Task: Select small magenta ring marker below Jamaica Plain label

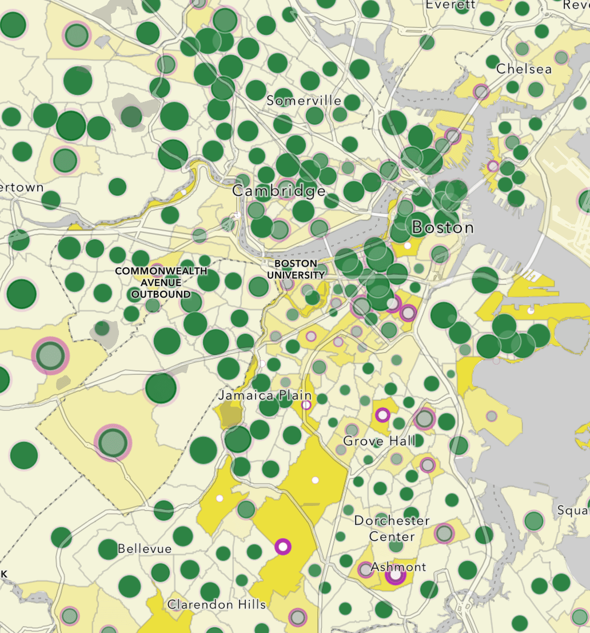Action: (x=306, y=405)
